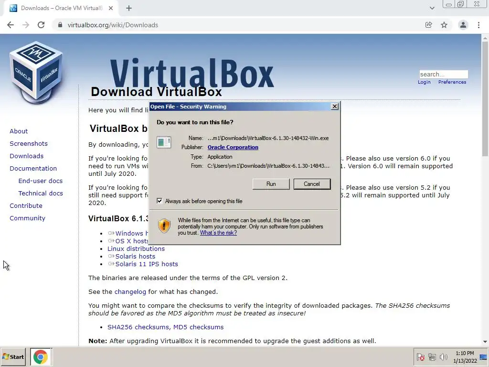The width and height of the screenshot is (489, 367).
Task: Click the VirtualBox site search box
Action: (x=444, y=74)
